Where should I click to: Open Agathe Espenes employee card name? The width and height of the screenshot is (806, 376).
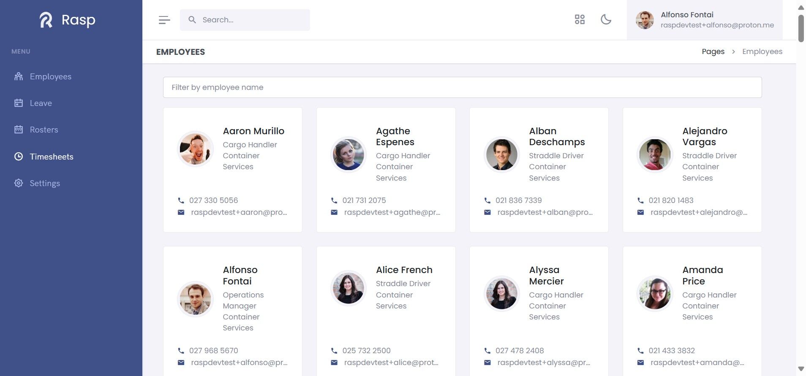(x=395, y=136)
